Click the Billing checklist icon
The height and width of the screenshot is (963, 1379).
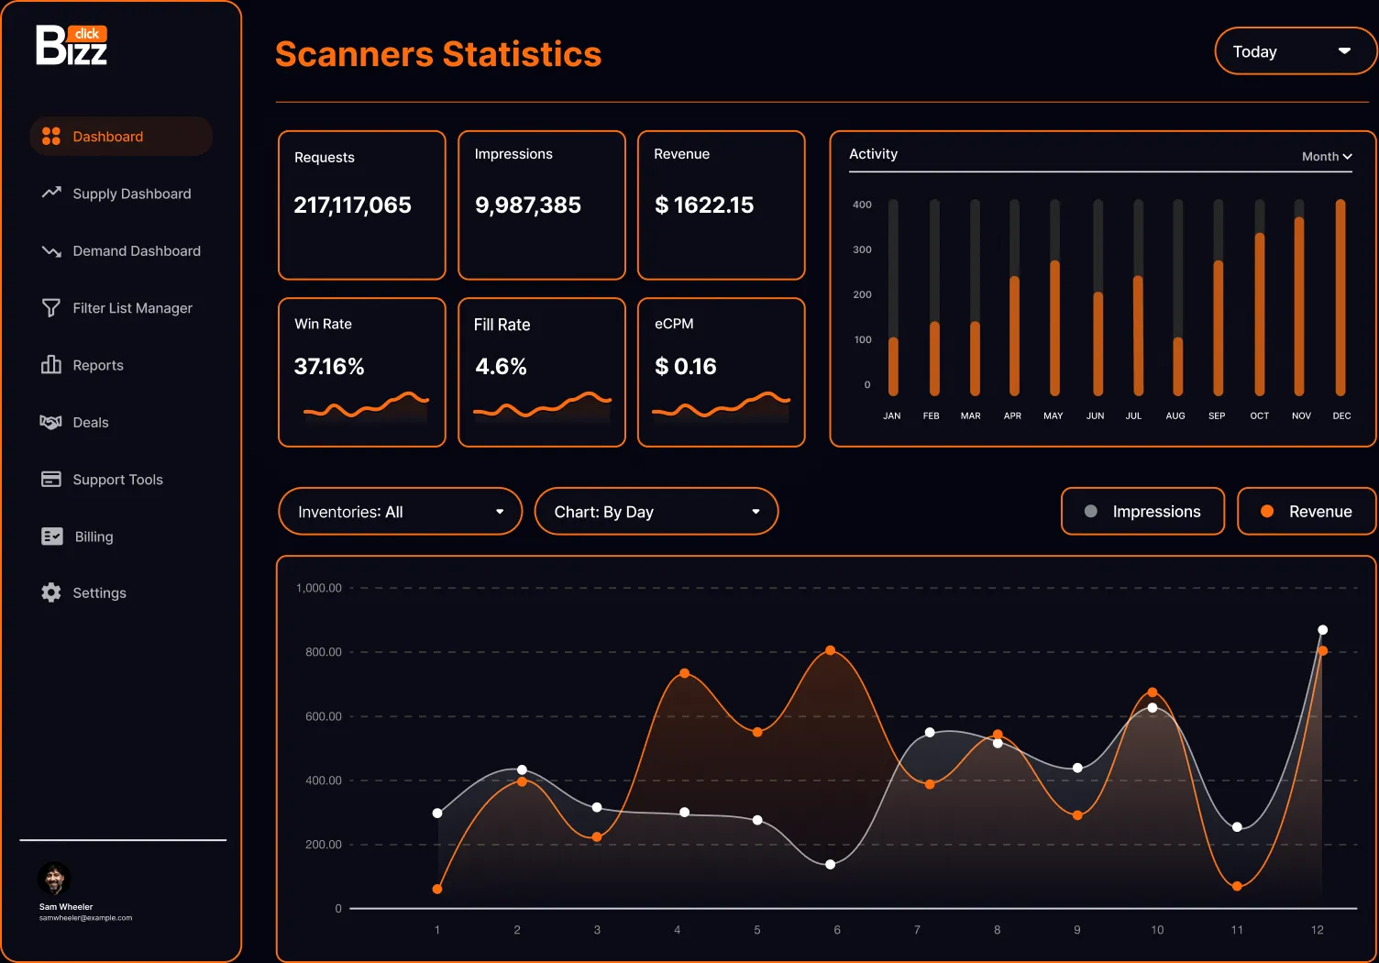pyautogui.click(x=52, y=537)
